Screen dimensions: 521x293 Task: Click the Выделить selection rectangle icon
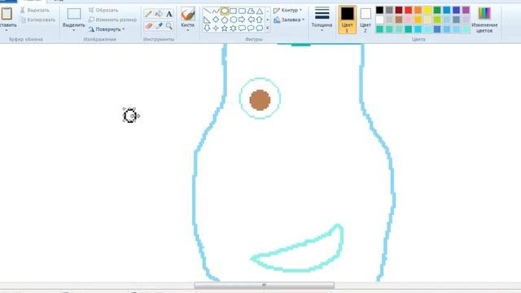click(x=74, y=14)
